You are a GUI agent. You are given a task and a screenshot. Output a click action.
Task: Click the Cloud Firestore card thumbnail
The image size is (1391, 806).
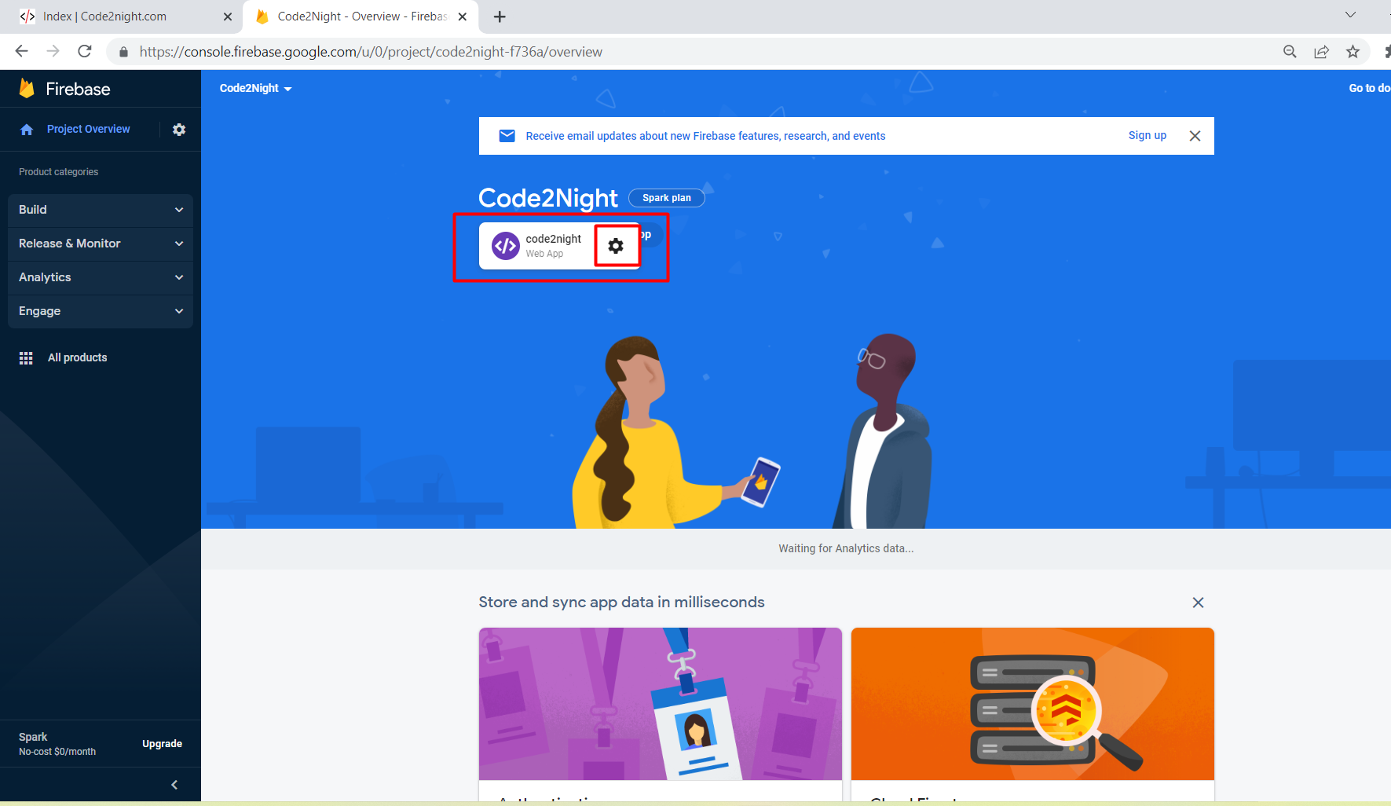(x=1033, y=704)
